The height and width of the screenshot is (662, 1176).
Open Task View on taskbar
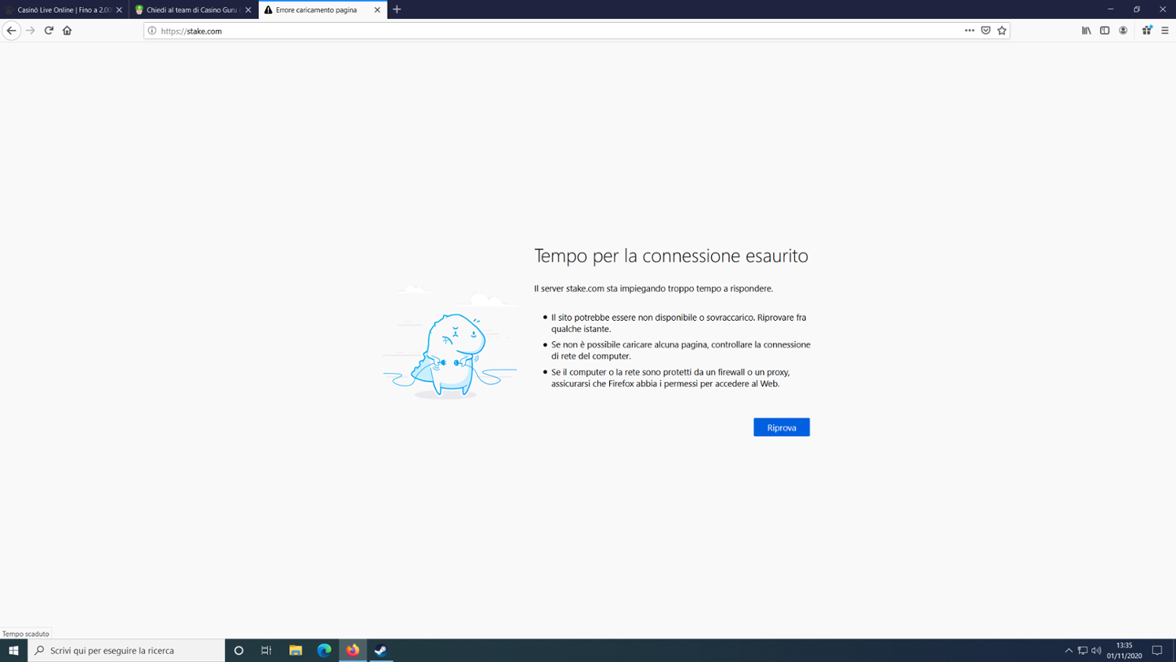click(267, 650)
